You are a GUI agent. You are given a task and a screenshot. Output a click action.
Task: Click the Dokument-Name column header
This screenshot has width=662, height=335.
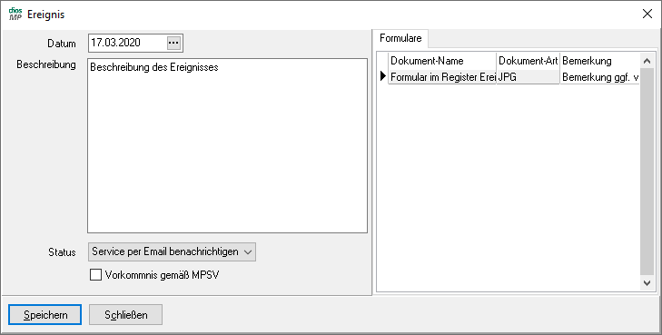[442, 61]
